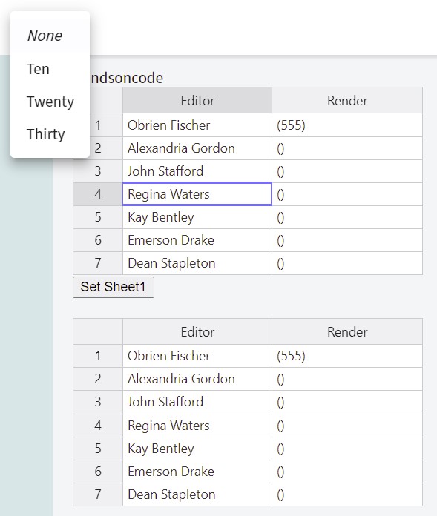The image size is (437, 516).
Task: Select row header 4 in top table
Action: tap(98, 194)
